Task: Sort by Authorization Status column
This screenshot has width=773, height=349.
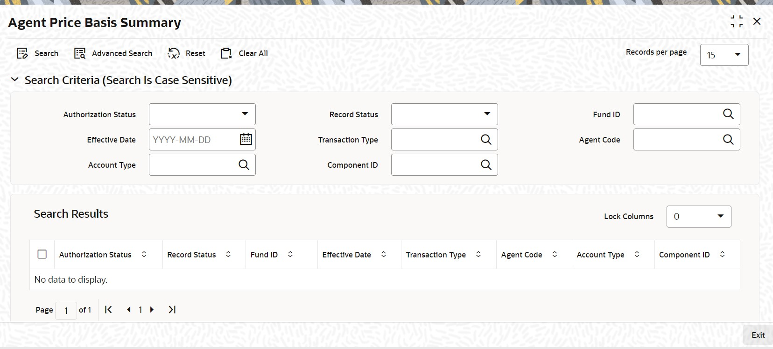Action: (x=144, y=254)
